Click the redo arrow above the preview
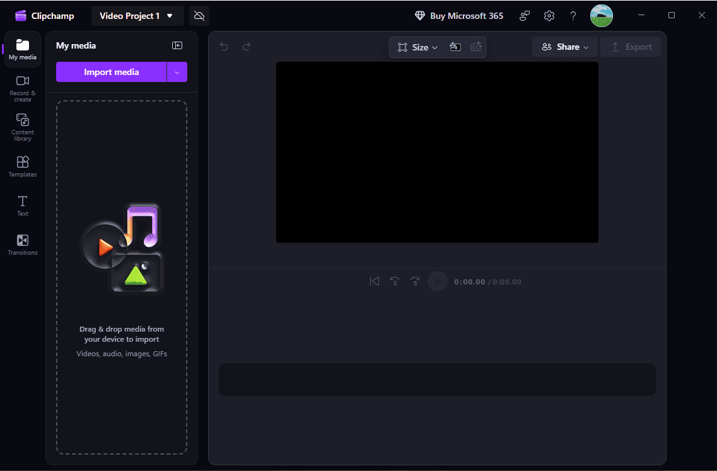Screen dimensions: 717x471 click(x=246, y=46)
